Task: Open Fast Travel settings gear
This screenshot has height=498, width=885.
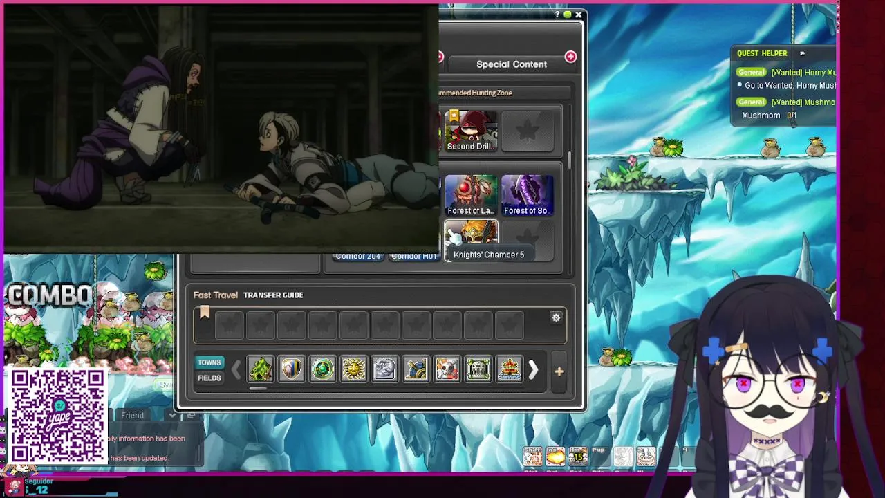Action: (556, 317)
